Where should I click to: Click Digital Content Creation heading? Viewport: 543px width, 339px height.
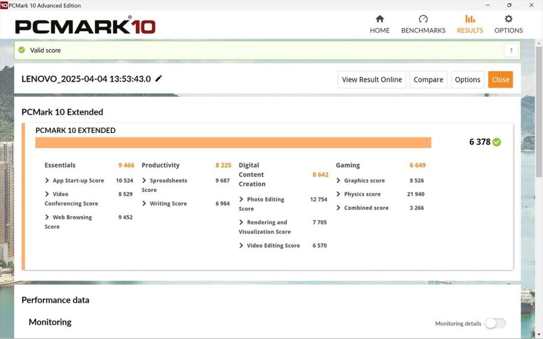(x=252, y=175)
